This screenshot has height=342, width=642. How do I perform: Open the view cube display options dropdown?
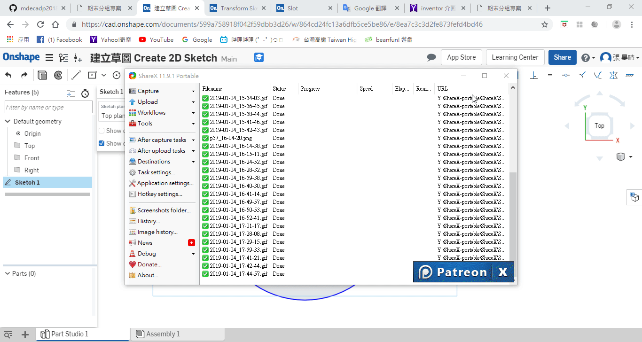[624, 157]
